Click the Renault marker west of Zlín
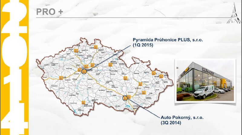This screenshot has height=135, width=242. coord(144,93)
